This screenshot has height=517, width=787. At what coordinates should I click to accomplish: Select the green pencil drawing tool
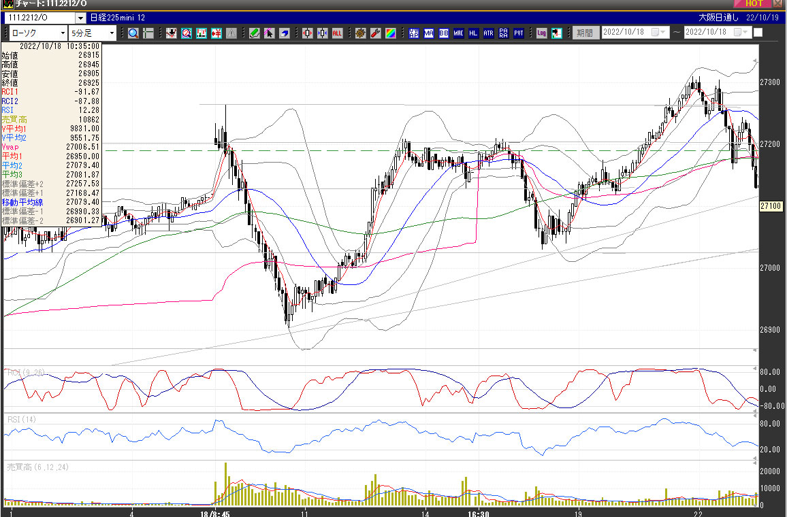(x=255, y=33)
